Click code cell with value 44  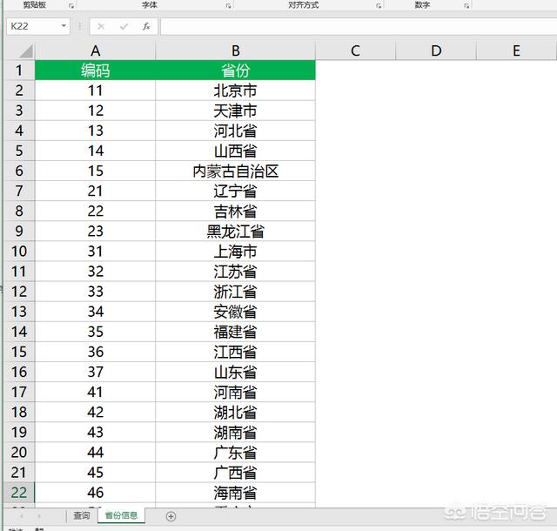tap(95, 453)
